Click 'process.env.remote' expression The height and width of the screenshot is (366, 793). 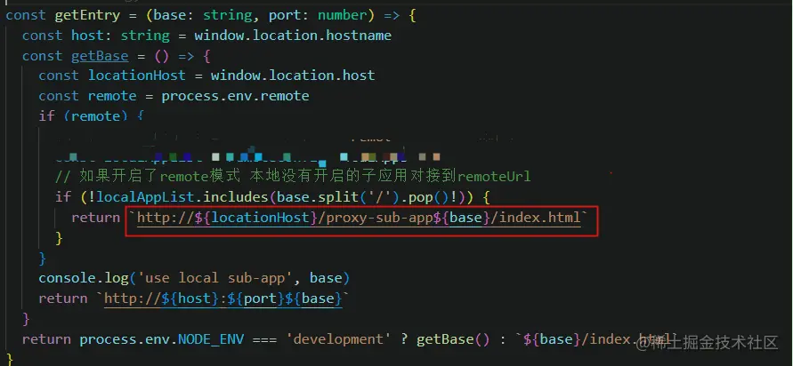coord(235,96)
